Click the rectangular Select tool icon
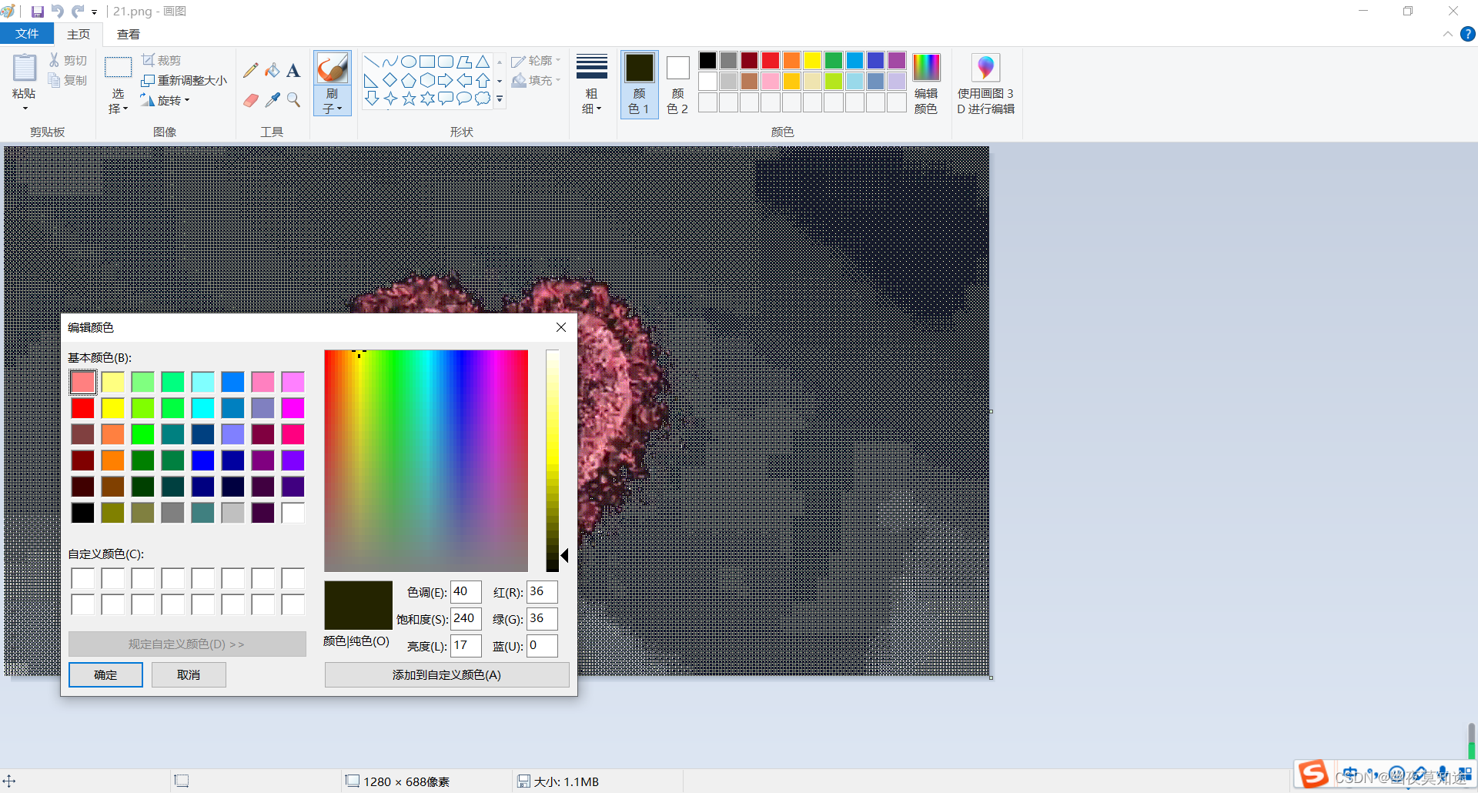The image size is (1478, 793). pyautogui.click(x=118, y=69)
